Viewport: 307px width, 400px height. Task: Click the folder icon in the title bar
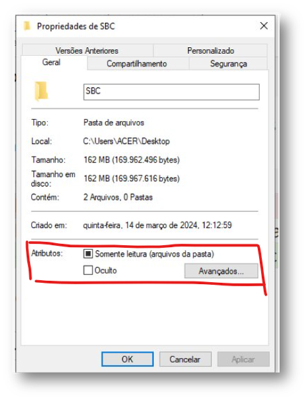tap(27, 26)
